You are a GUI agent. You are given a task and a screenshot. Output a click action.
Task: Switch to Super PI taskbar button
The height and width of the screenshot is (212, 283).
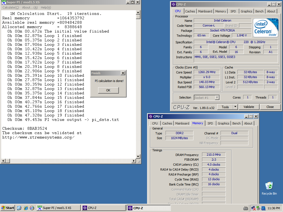click(59, 208)
